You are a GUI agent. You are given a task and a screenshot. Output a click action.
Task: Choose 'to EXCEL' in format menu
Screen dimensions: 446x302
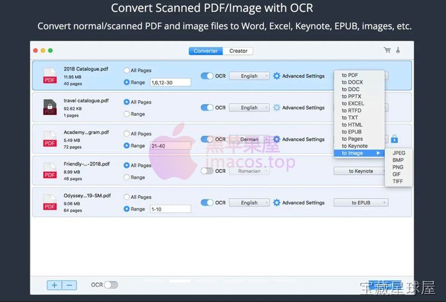coord(359,104)
